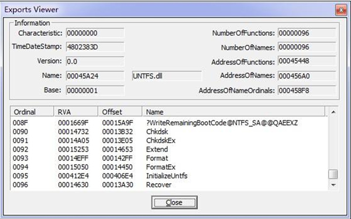351x219 pixels.
Task: Click ordinal 008F in the list
Action: (x=20, y=123)
